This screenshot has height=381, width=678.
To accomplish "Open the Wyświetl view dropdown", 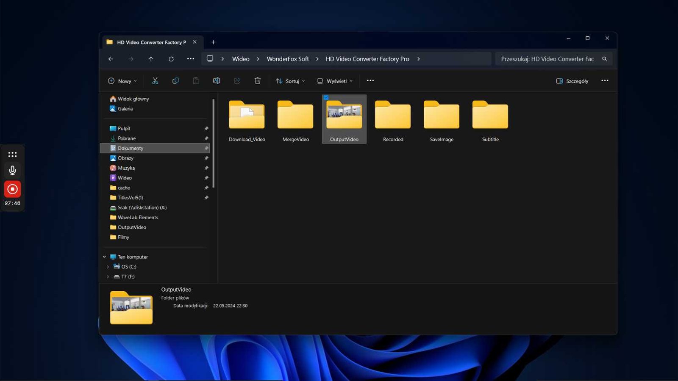I will pos(335,81).
